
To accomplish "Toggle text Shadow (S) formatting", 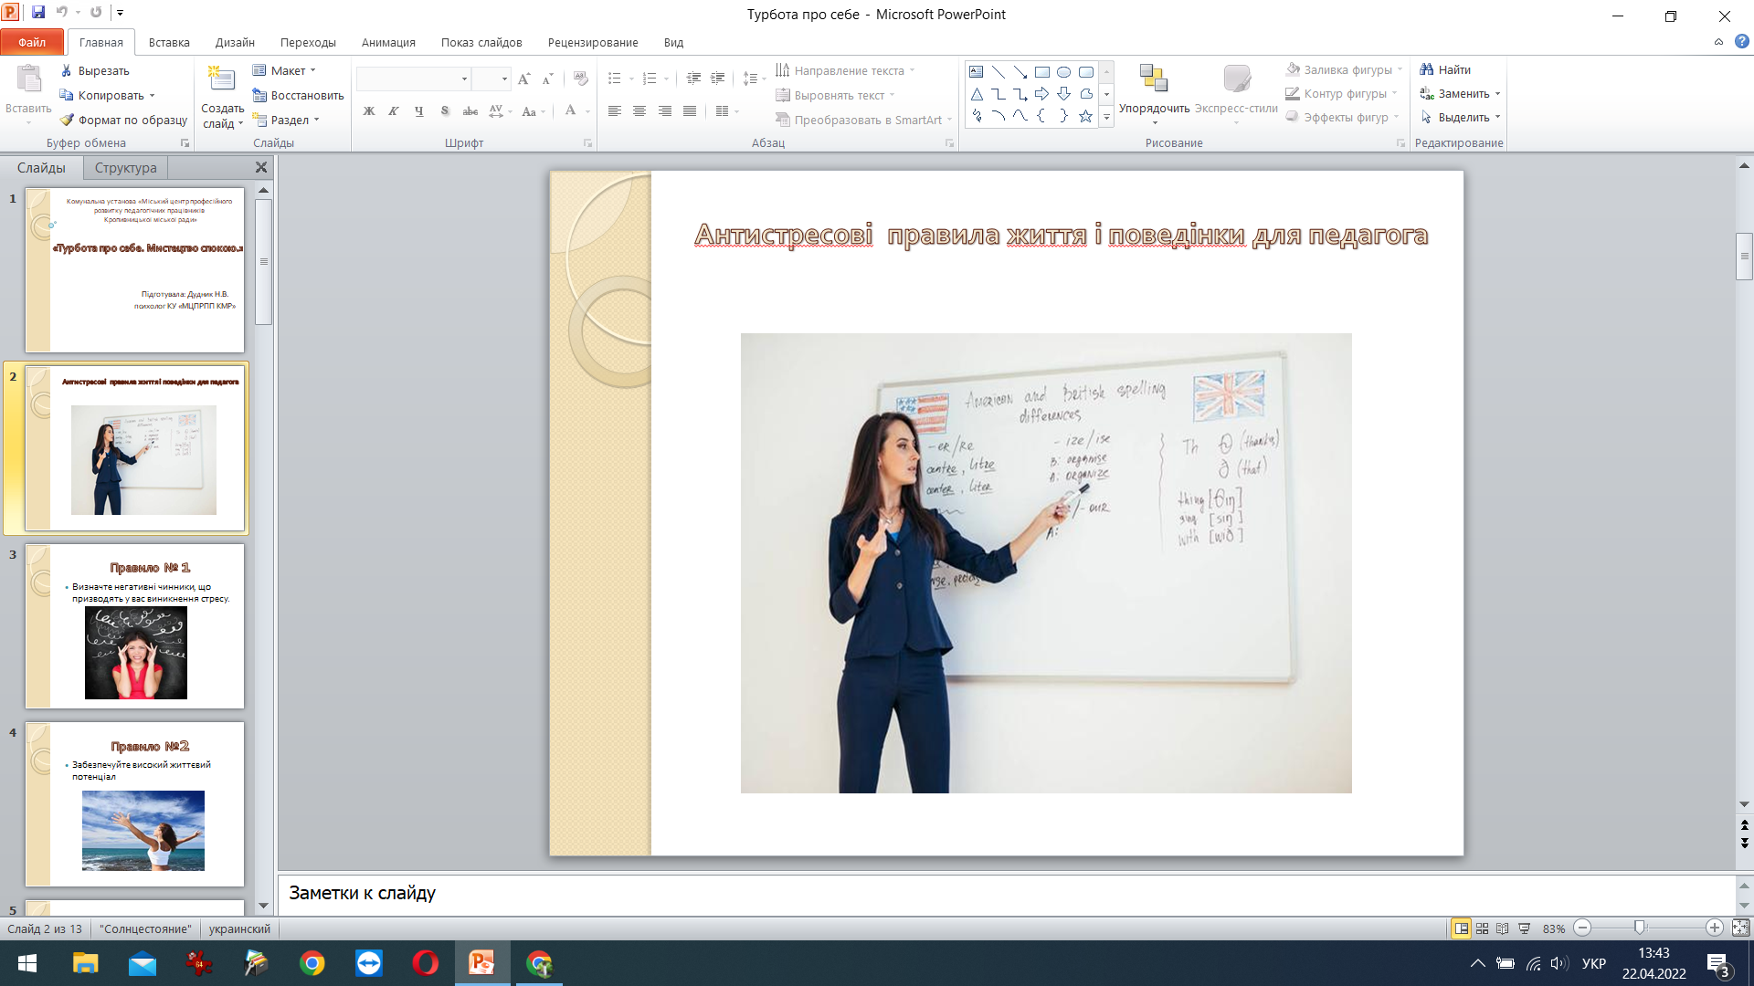I will point(445,111).
